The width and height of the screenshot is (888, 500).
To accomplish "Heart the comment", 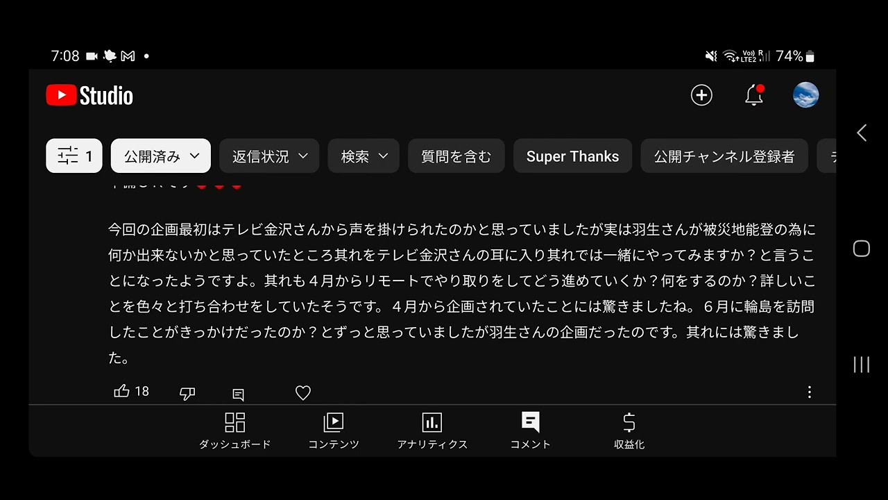I will 303,393.
